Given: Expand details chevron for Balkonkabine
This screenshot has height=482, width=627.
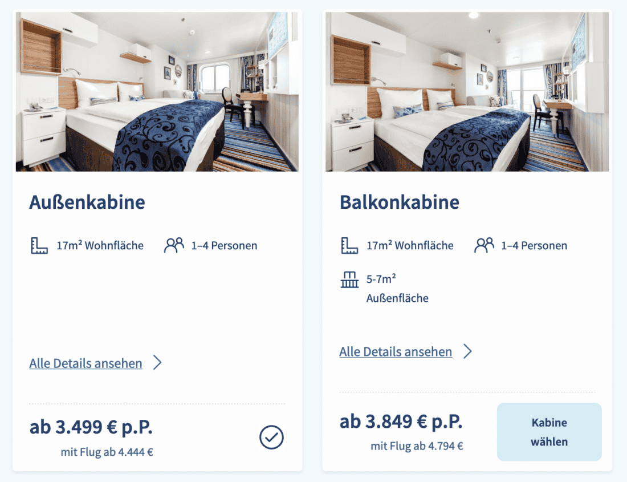Looking at the screenshot, I should [467, 351].
